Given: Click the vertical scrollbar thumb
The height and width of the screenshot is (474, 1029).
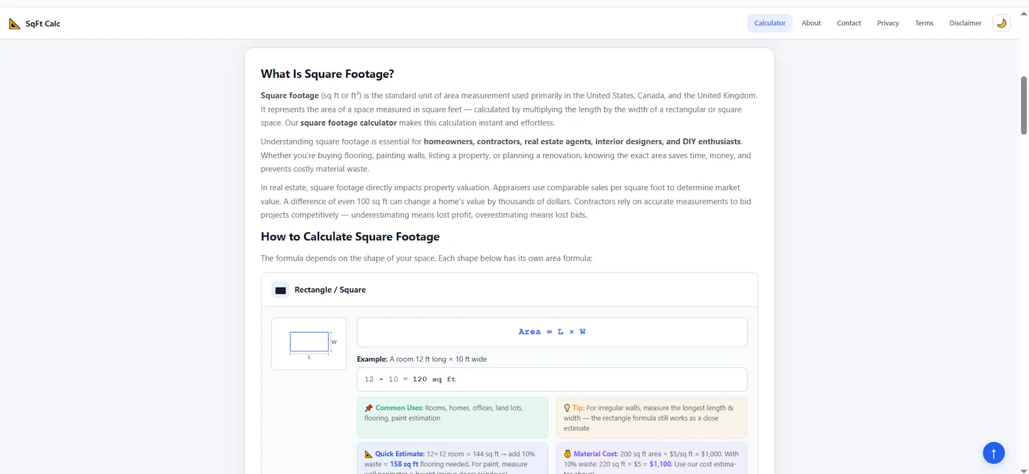Looking at the screenshot, I should 1024,105.
